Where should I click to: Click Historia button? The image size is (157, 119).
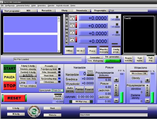tap(52, 115)
